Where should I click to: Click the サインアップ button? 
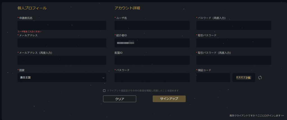point(169,99)
